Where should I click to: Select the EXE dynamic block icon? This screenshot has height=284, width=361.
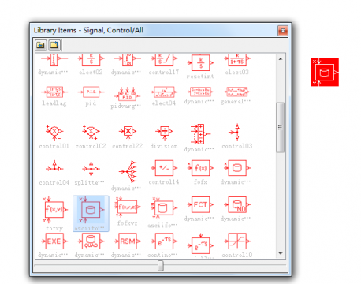(x=54, y=241)
